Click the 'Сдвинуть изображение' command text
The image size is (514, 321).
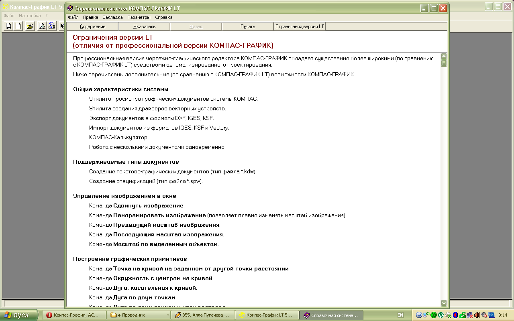pos(148,205)
